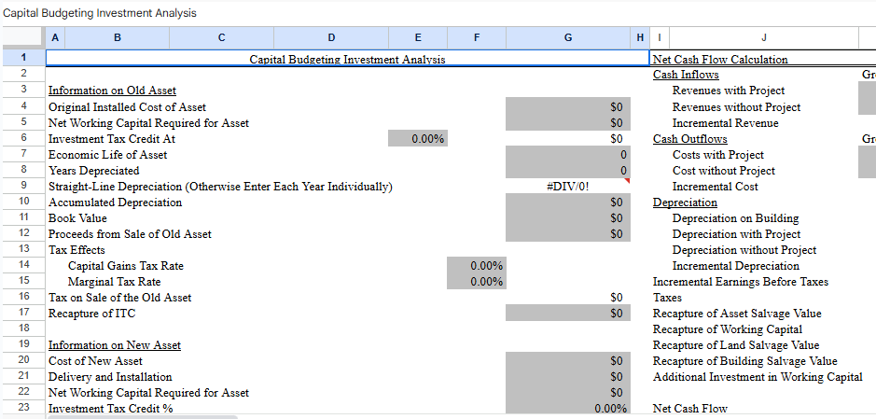Click row 9 header
The width and height of the screenshot is (876, 419).
[x=22, y=187]
